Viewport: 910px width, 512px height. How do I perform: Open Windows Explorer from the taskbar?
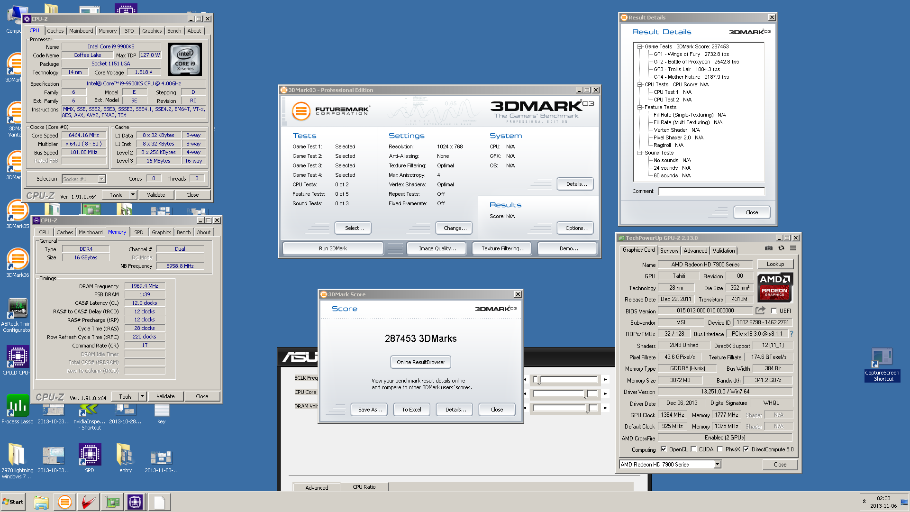(41, 502)
